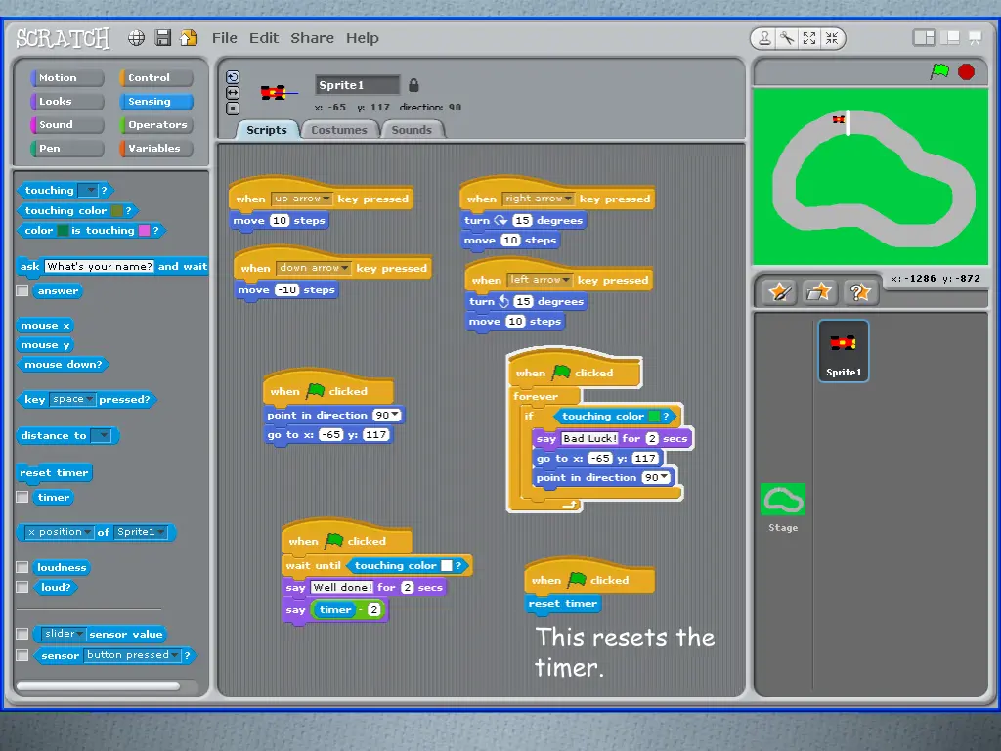This screenshot has width=1001, height=751.
Task: Show the Pen block category
Action: pyautogui.click(x=66, y=149)
